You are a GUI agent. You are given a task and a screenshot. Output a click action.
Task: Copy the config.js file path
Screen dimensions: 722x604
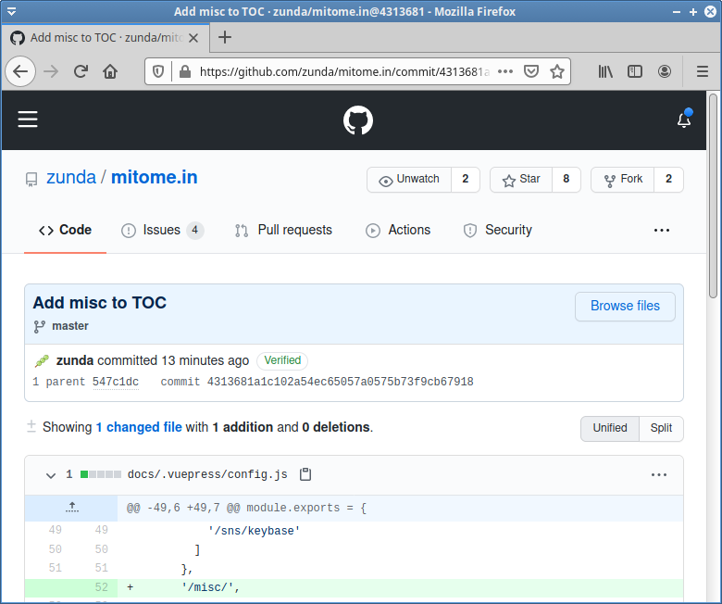click(305, 474)
